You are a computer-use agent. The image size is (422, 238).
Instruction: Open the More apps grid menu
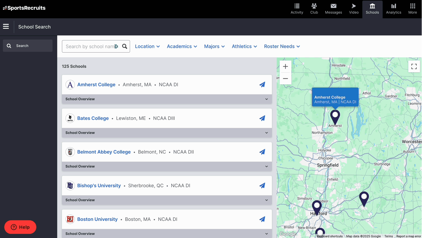[413, 9]
